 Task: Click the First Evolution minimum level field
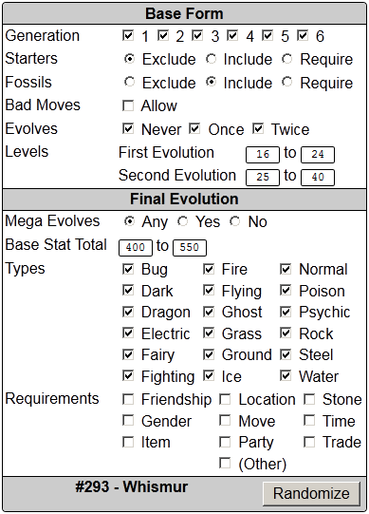(x=263, y=155)
